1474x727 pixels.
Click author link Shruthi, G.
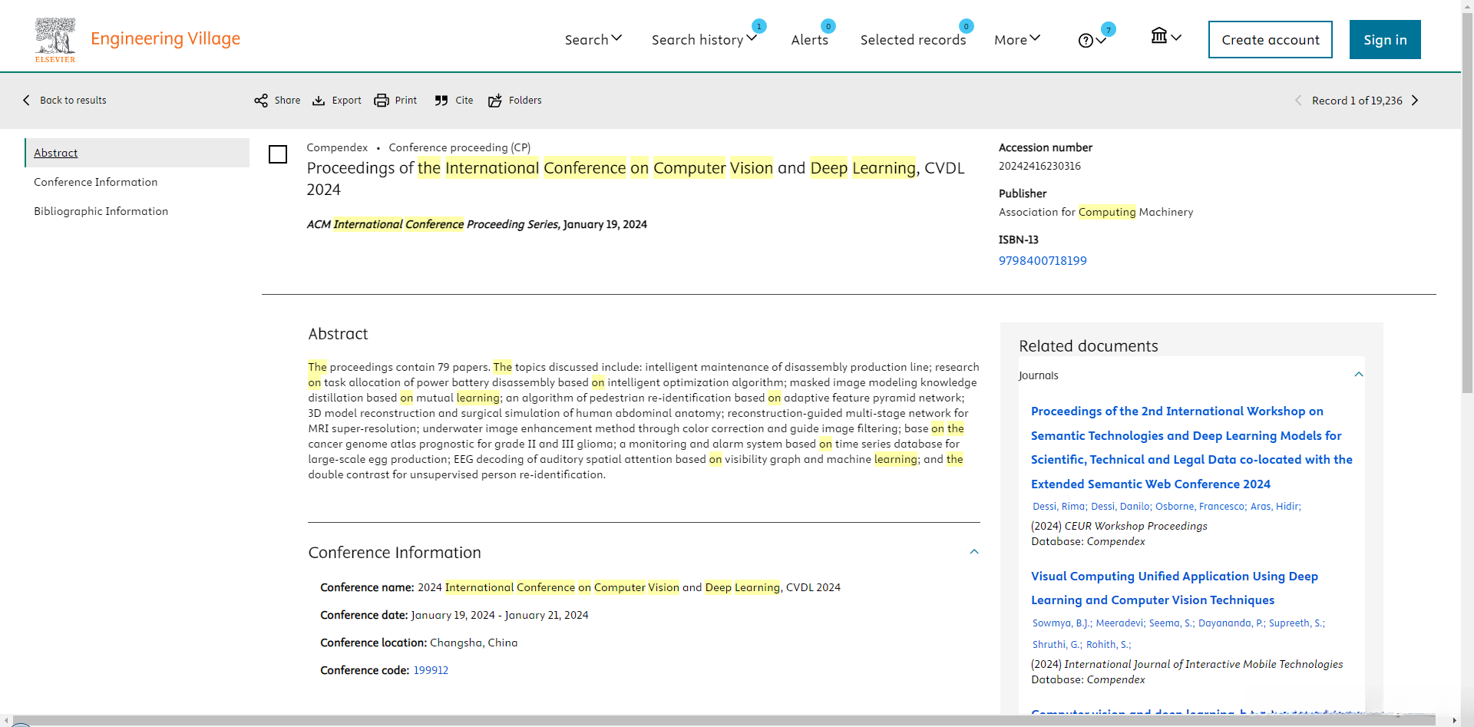coord(1056,645)
